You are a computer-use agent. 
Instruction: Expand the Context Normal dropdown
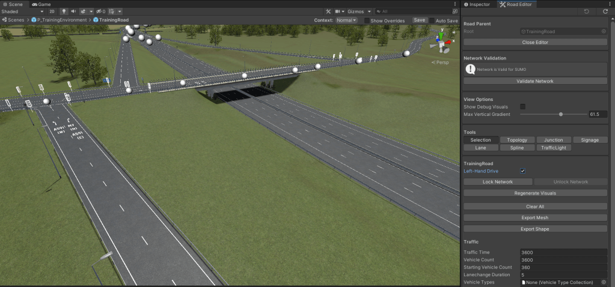click(346, 20)
